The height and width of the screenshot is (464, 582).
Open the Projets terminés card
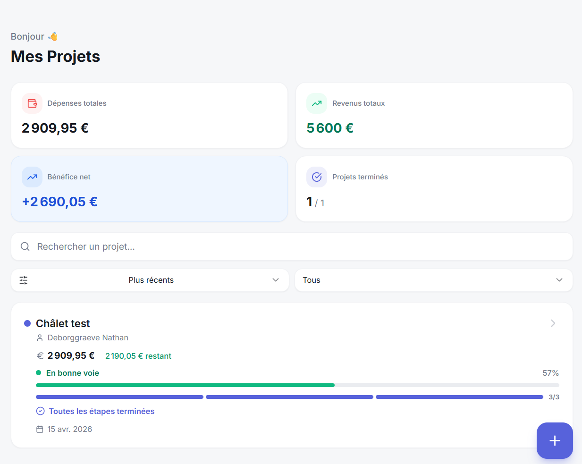pyautogui.click(x=434, y=189)
